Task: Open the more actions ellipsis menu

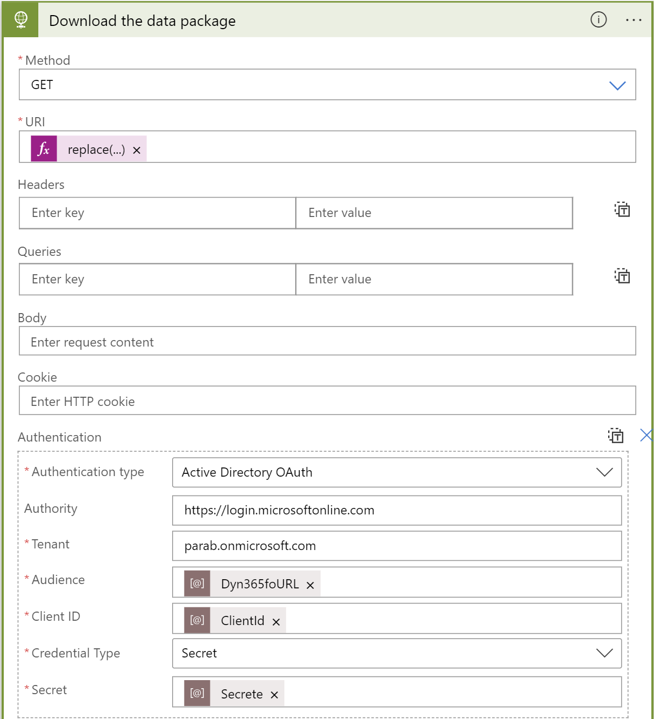Action: point(633,20)
